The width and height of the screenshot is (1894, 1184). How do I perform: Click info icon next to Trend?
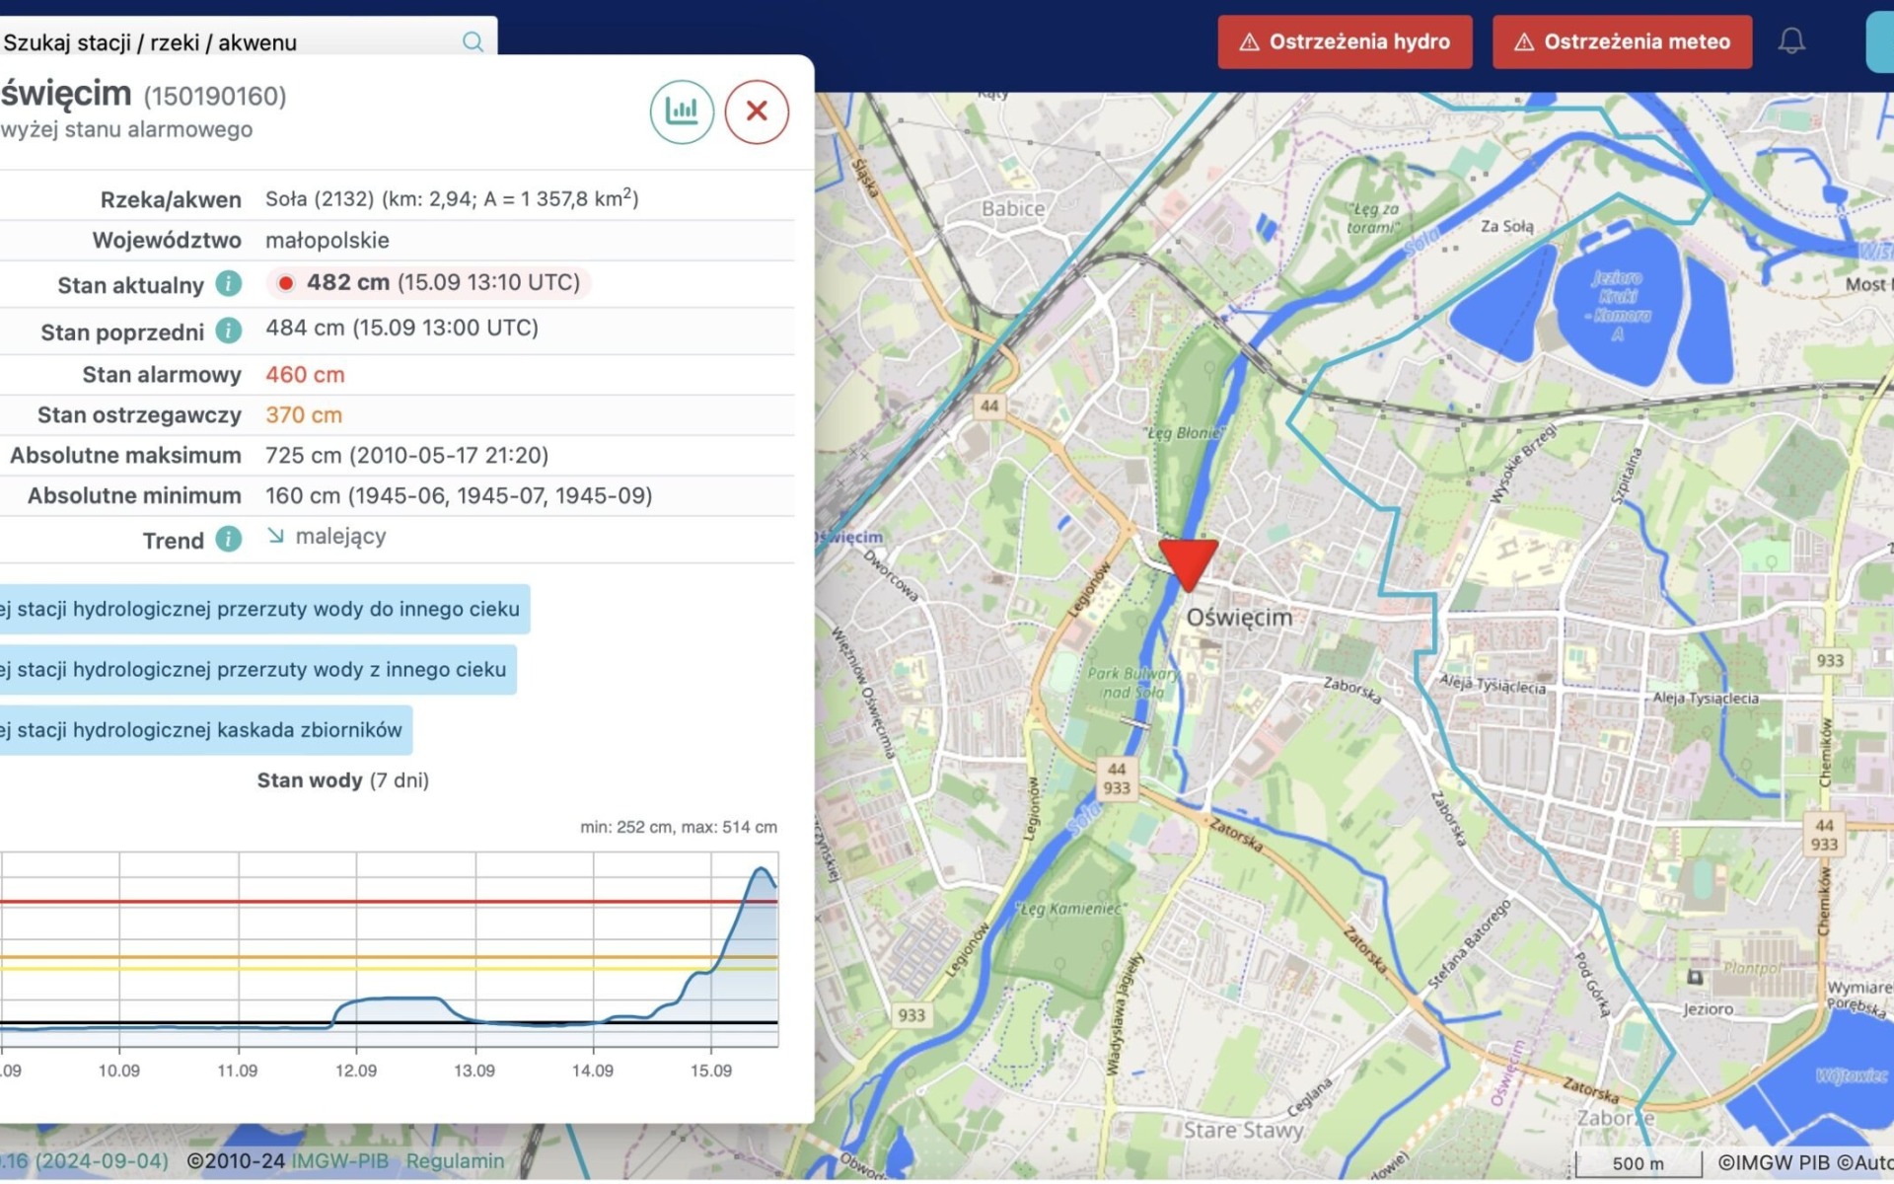(229, 540)
